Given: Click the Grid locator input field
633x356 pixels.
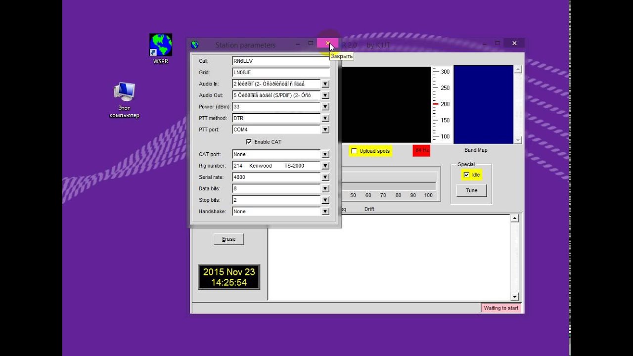Looking at the screenshot, I should pos(281,72).
